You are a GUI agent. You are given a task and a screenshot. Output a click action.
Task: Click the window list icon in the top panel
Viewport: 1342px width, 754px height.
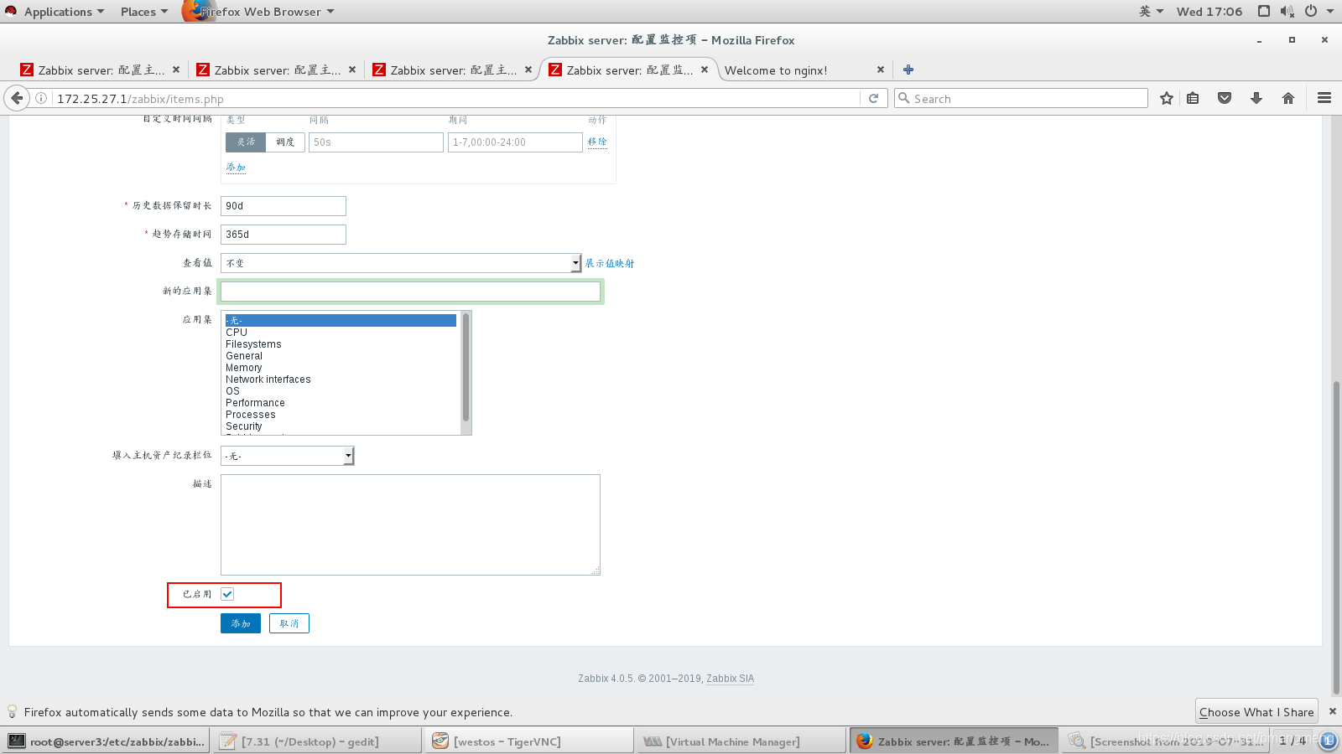[1264, 11]
